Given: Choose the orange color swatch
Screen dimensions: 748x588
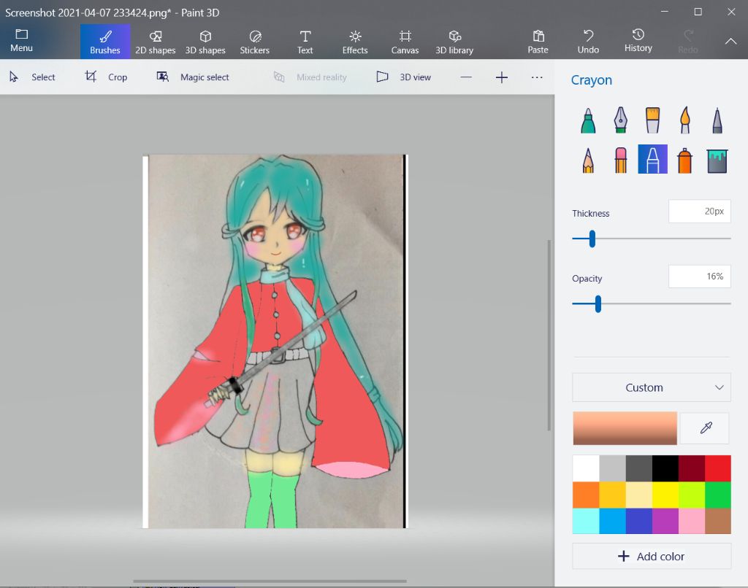Looking at the screenshot, I should click(x=586, y=495).
